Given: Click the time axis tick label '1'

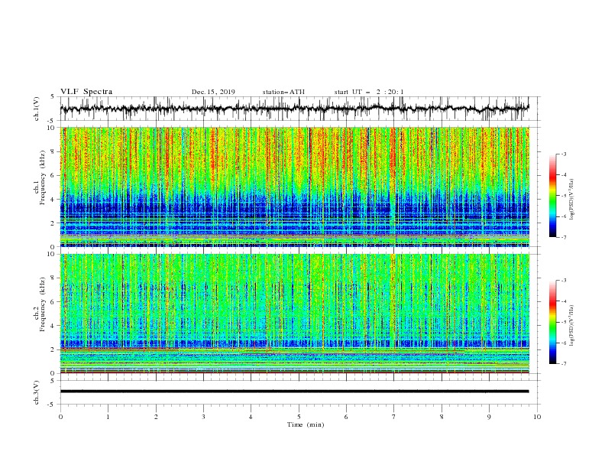Looking at the screenshot, I should point(108,417).
